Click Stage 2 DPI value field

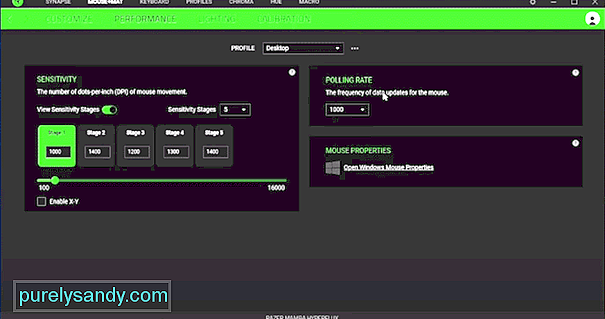pos(98,152)
